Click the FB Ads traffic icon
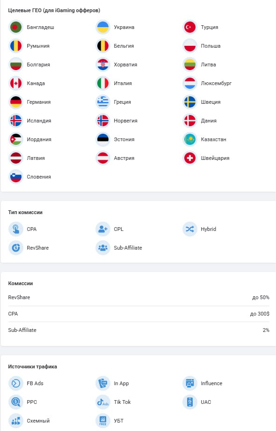Image resolution: width=276 pixels, height=431 pixels. click(16, 383)
